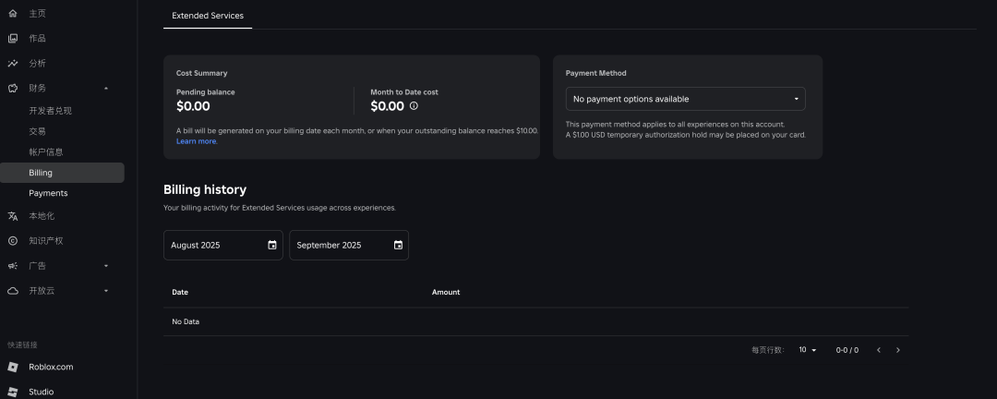This screenshot has height=399, width=997.
Task: Click the 每页行数 label
Action: [768, 350]
